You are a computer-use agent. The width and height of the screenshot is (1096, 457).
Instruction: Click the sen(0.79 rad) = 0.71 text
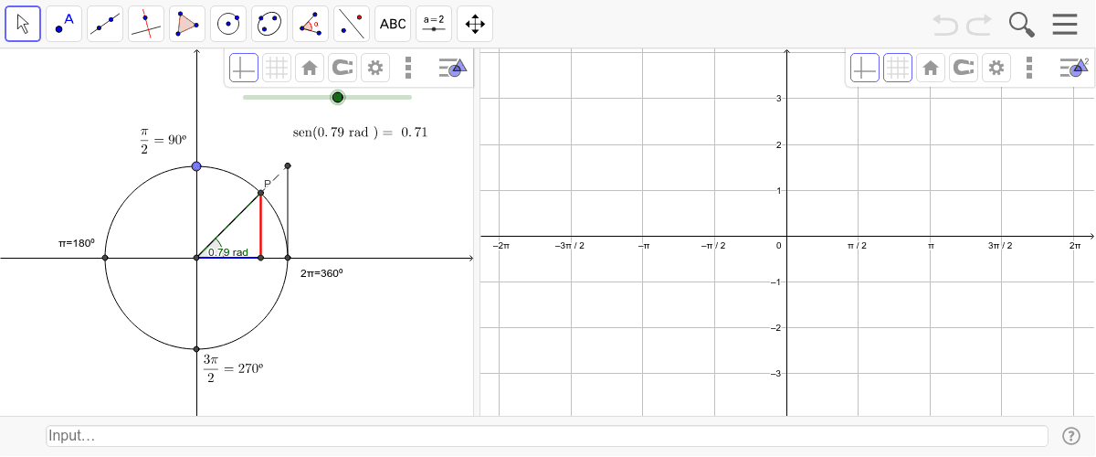tap(360, 133)
